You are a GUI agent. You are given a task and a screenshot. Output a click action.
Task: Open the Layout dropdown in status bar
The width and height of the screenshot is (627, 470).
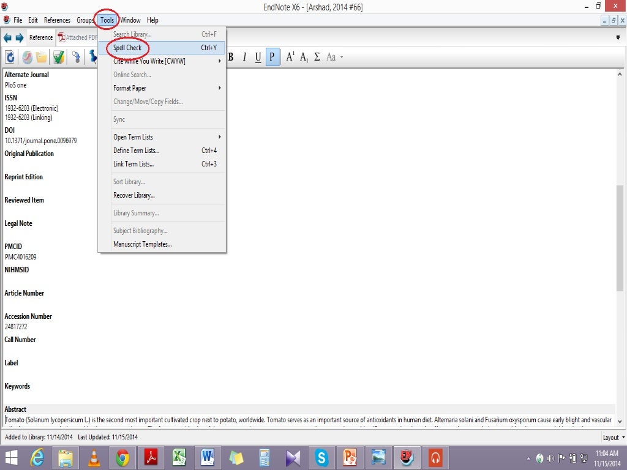click(614, 438)
